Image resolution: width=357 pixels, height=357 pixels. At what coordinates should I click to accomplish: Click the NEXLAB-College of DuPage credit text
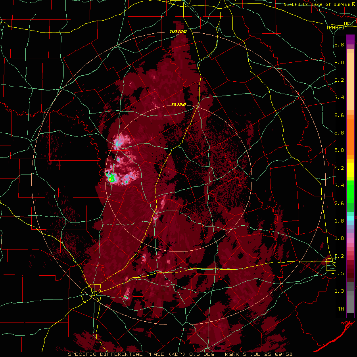(x=317, y=4)
